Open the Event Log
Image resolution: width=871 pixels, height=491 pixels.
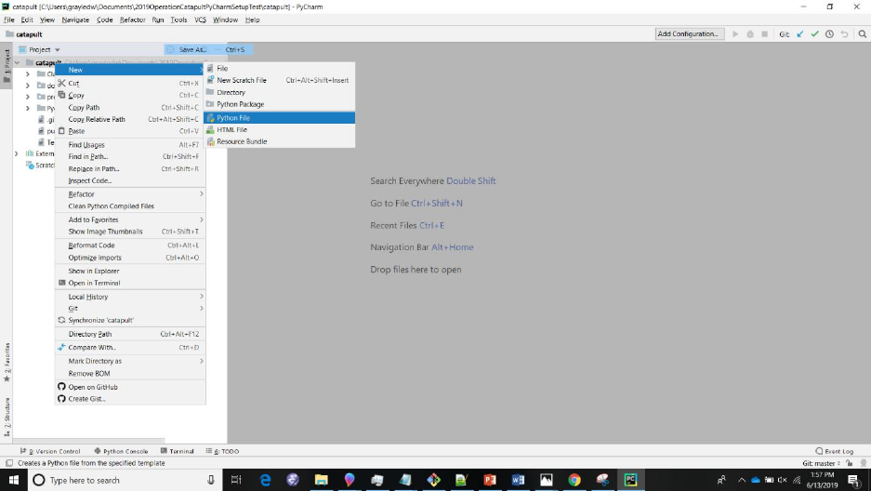835,451
